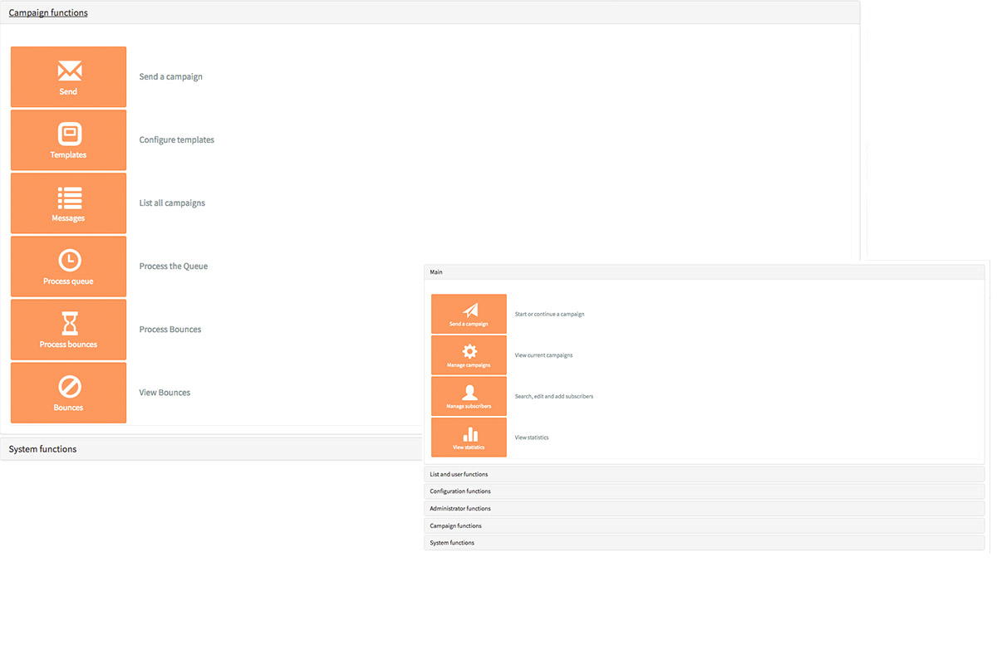The height and width of the screenshot is (665, 997).
Task: Open the Manage subscribers person tile
Action: click(x=469, y=396)
